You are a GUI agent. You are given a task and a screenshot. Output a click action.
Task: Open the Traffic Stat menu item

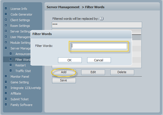(x=23, y=71)
